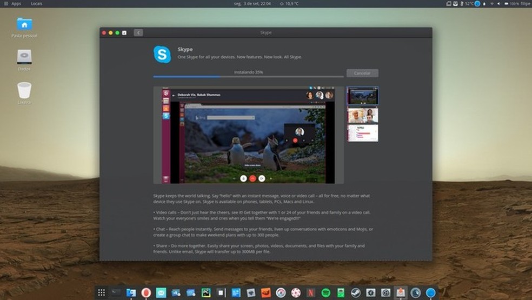Open the Dados drive icon on desktop
The height and width of the screenshot is (300, 532).
(24, 61)
